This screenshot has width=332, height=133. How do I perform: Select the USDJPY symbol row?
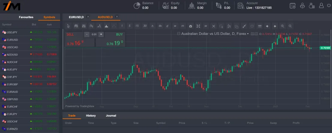[30, 32]
